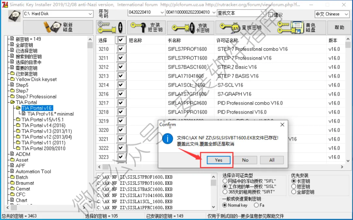
Task: Click the 帮助 help button
Action: [339, 27]
